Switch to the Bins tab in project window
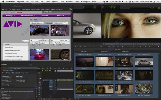The width and height of the screenshot is (161, 100). pyautogui.click(x=3, y=73)
